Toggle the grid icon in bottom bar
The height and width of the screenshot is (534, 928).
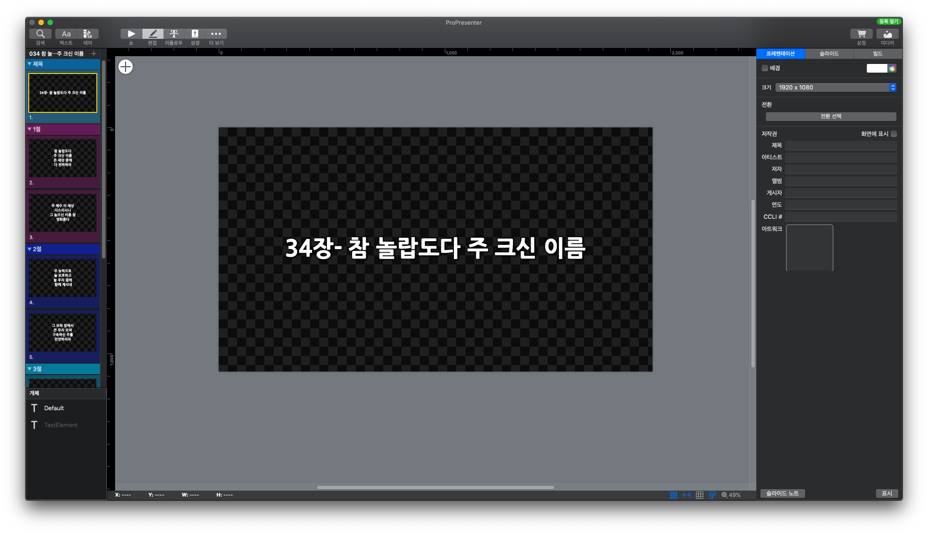coord(699,495)
